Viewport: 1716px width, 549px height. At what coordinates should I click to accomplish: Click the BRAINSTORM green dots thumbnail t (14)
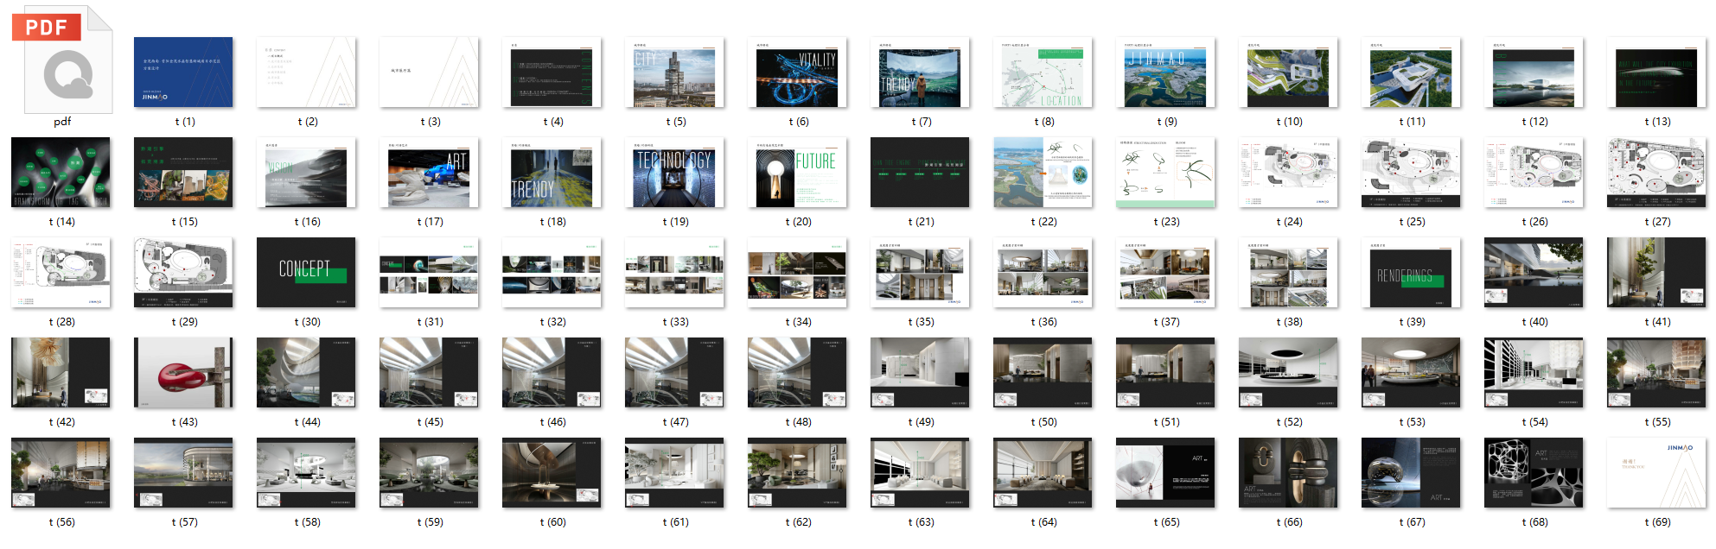pos(61,173)
